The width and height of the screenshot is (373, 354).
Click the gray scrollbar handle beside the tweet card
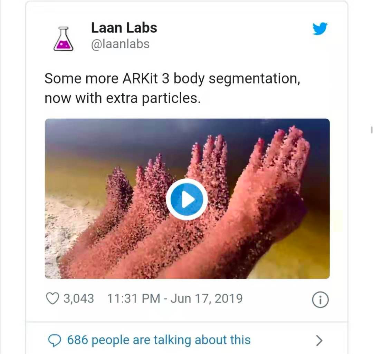click(x=371, y=130)
